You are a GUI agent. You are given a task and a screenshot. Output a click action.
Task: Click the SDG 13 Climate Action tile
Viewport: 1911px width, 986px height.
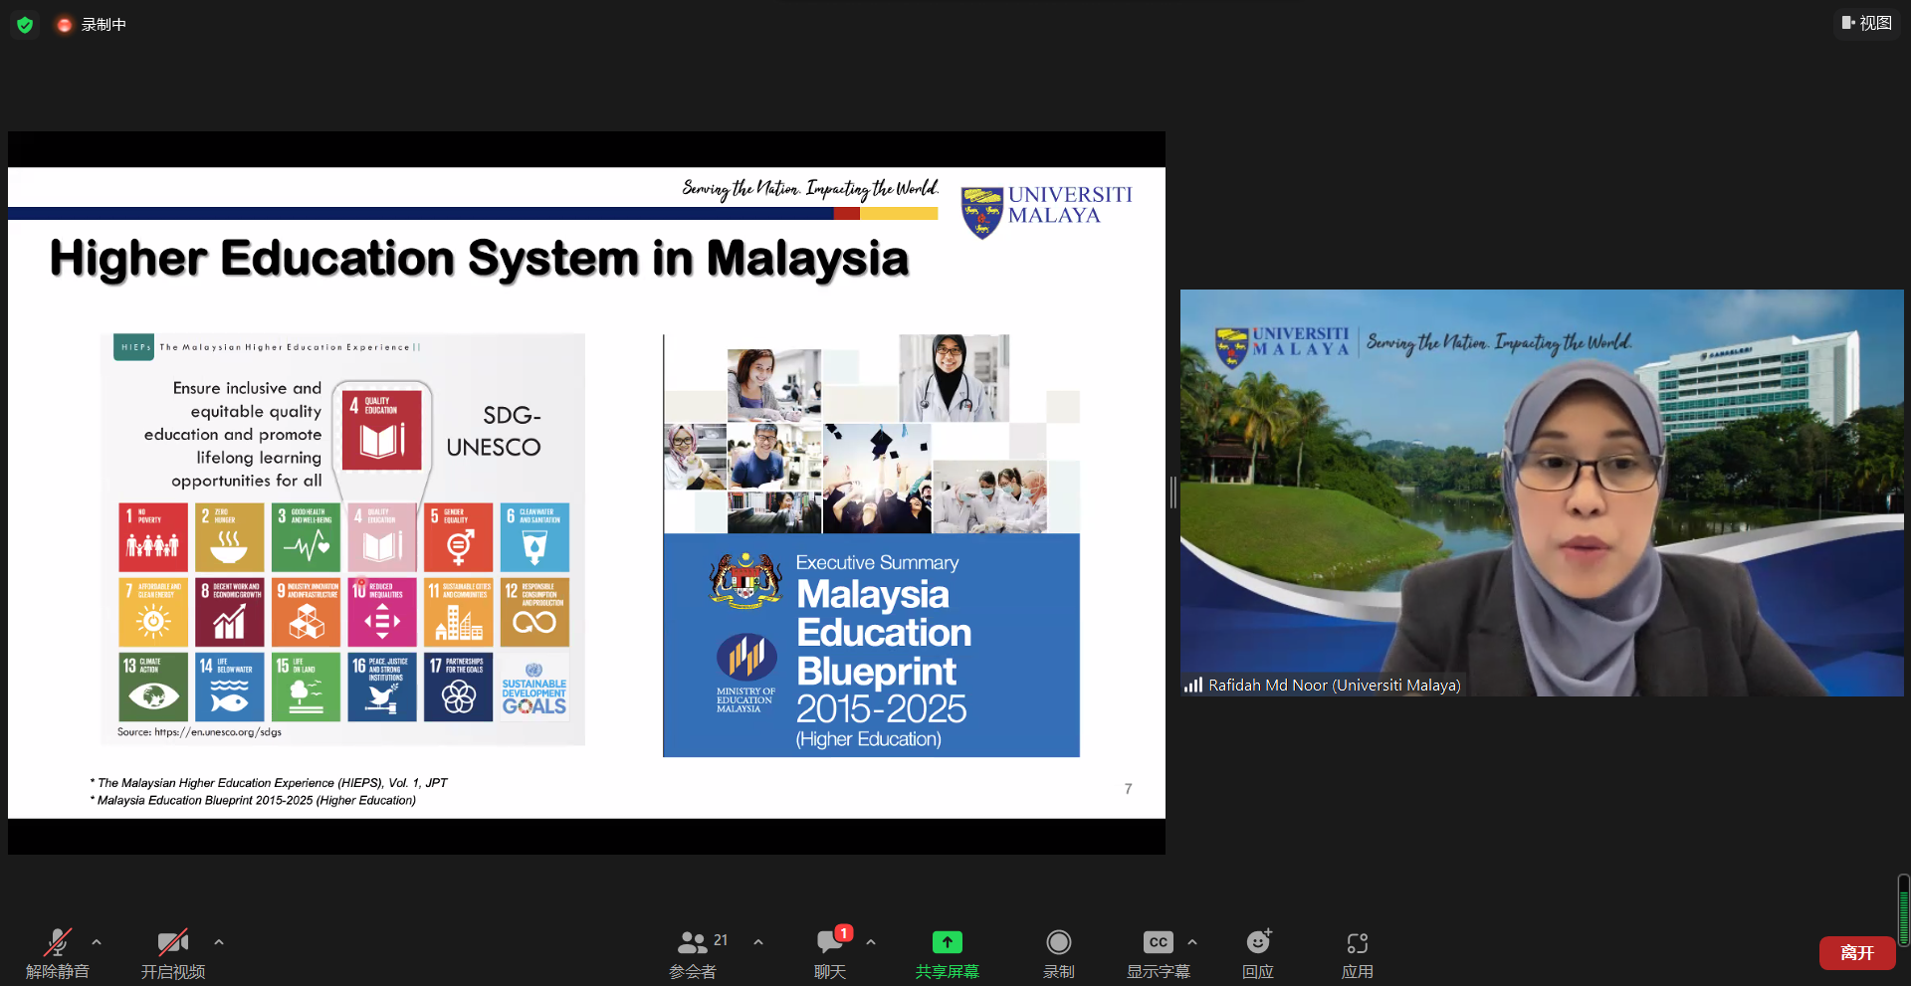(x=153, y=687)
